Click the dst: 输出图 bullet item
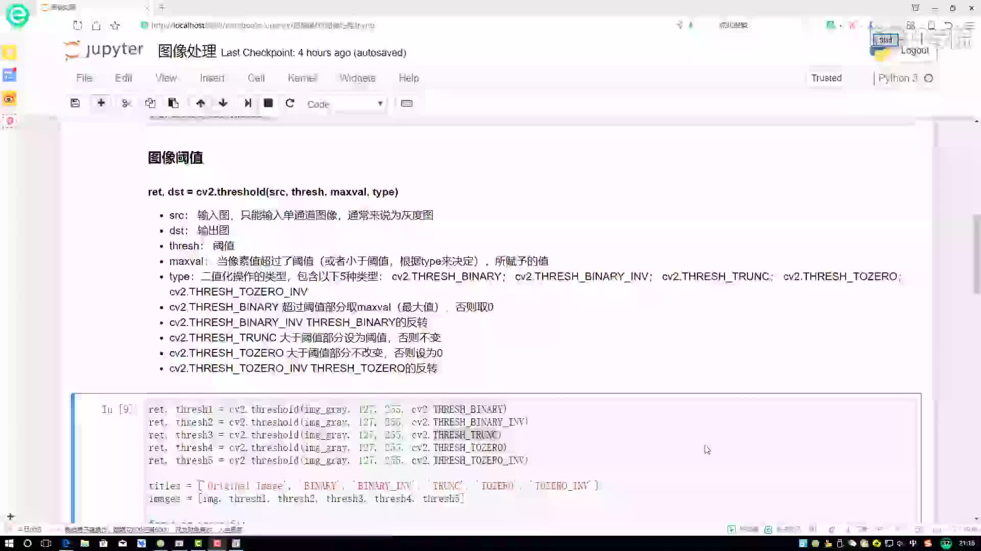 coord(199,231)
